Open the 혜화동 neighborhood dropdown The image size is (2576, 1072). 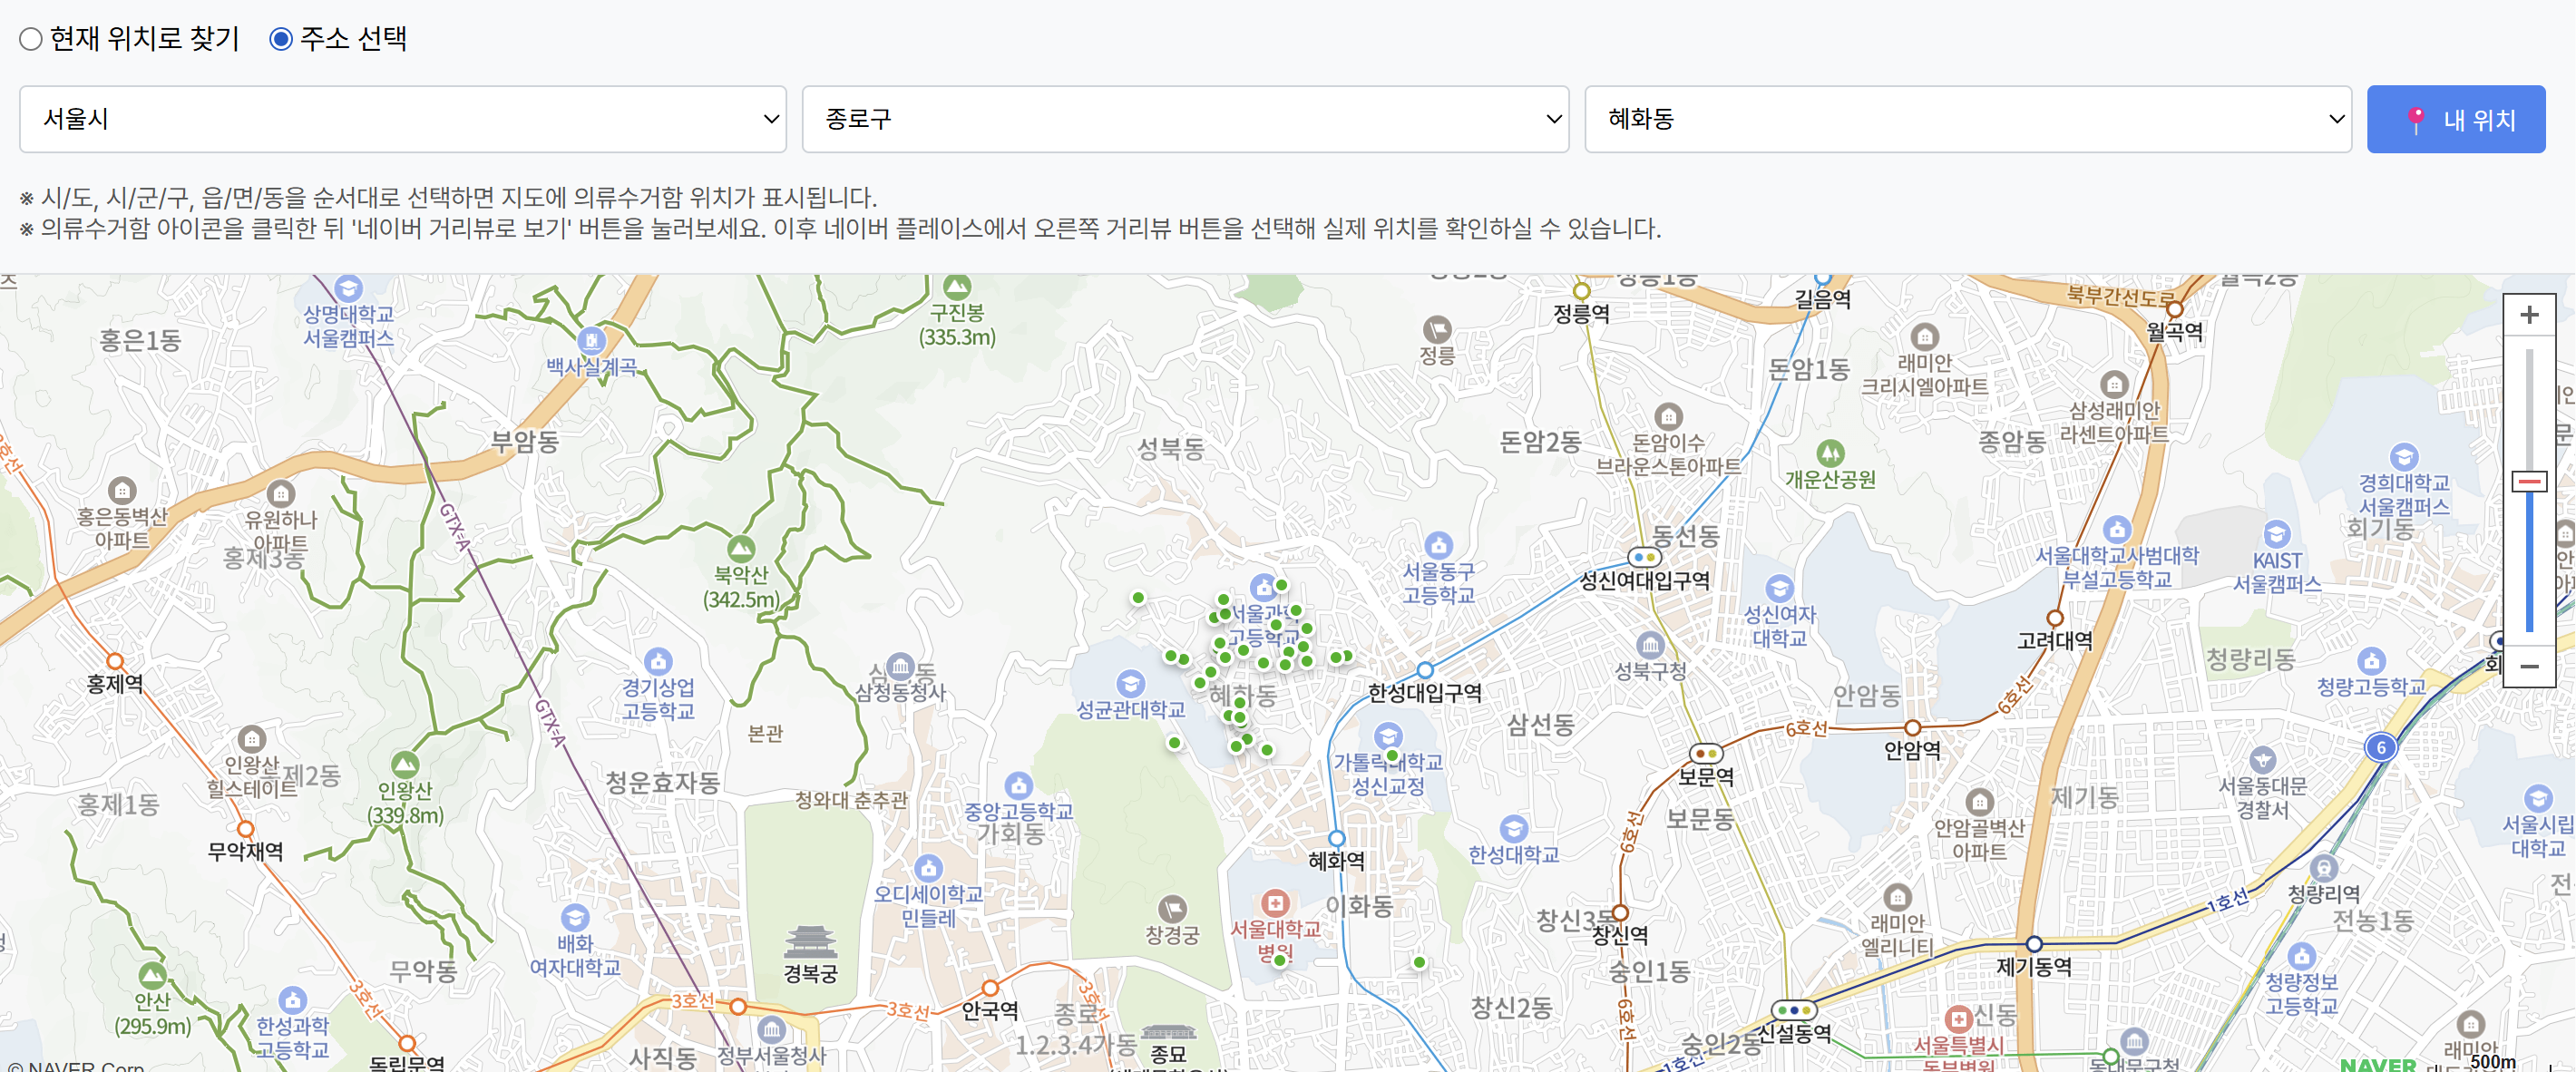pos(1967,119)
